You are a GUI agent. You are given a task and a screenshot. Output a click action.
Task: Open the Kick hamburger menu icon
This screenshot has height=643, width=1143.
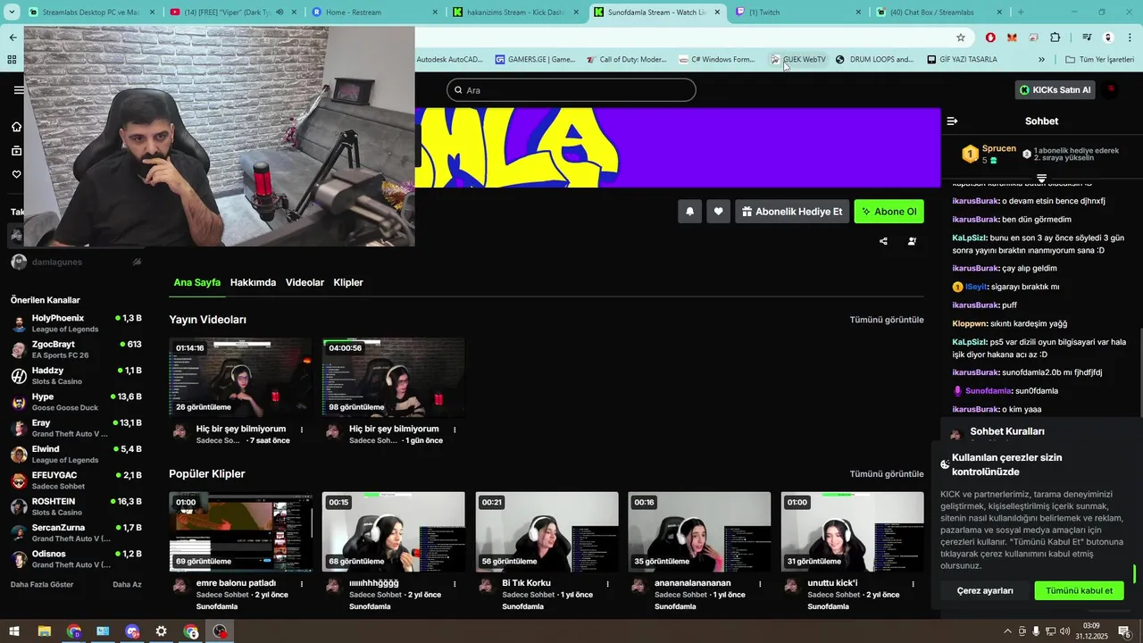tap(18, 90)
